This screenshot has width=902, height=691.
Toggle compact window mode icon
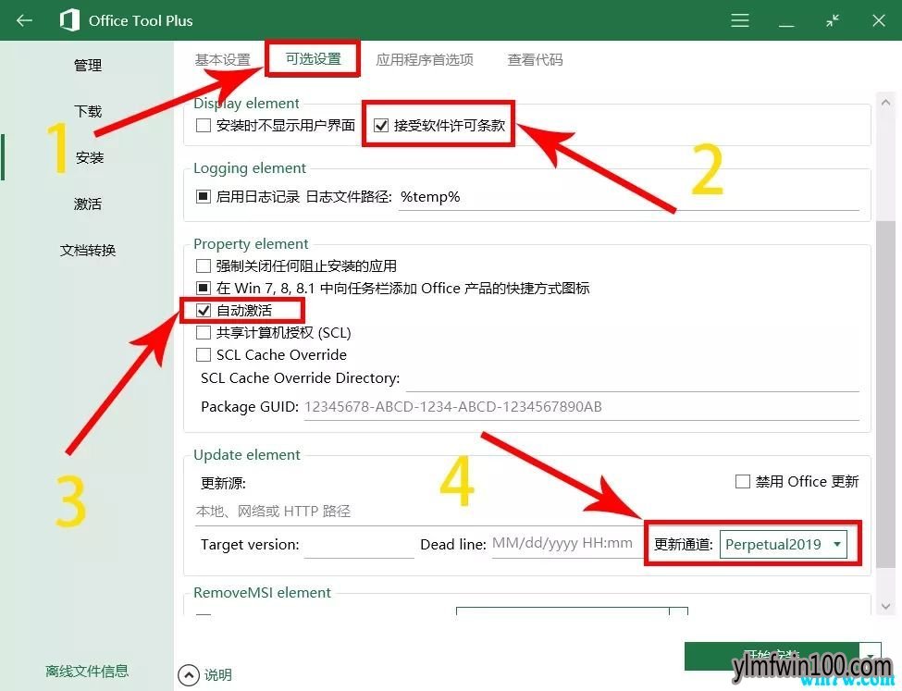click(x=833, y=20)
